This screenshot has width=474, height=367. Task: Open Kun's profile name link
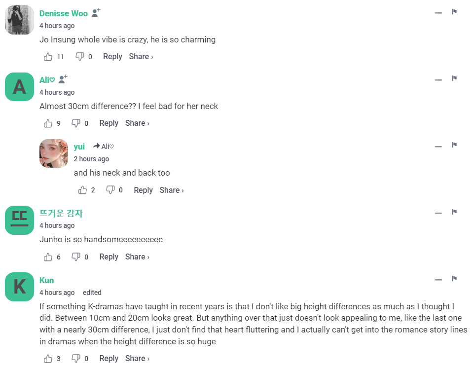pos(46,280)
